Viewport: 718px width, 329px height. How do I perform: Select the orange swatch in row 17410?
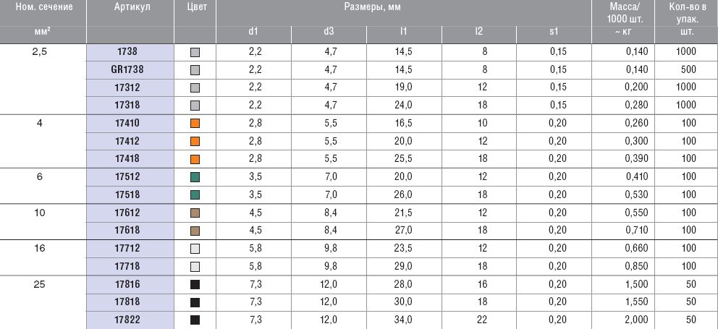click(194, 123)
